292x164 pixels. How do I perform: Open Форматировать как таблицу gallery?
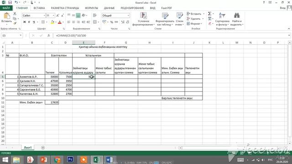(165, 19)
